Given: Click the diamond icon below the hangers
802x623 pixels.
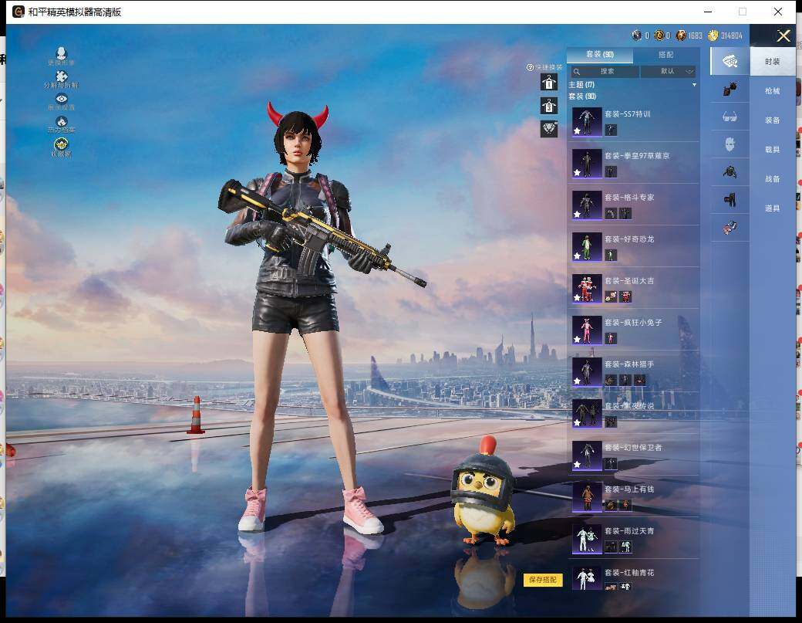Looking at the screenshot, I should point(549,128).
